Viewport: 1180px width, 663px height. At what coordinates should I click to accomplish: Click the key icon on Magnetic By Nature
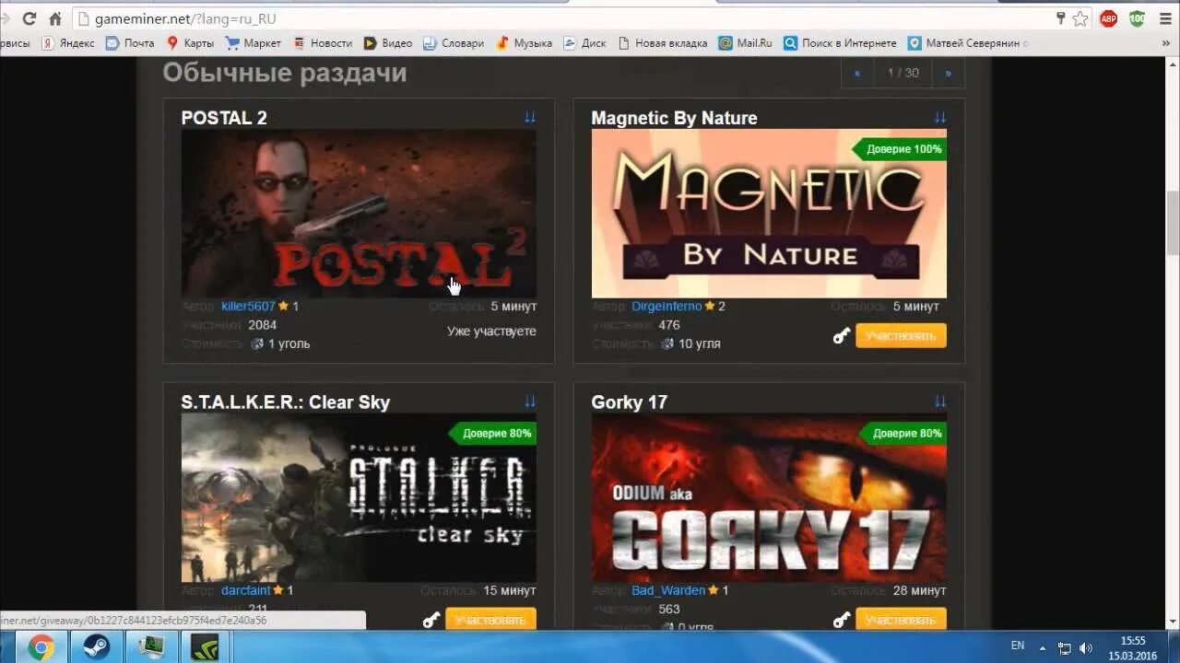[842, 336]
